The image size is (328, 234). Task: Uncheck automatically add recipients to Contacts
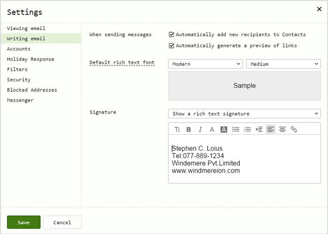[x=171, y=35]
